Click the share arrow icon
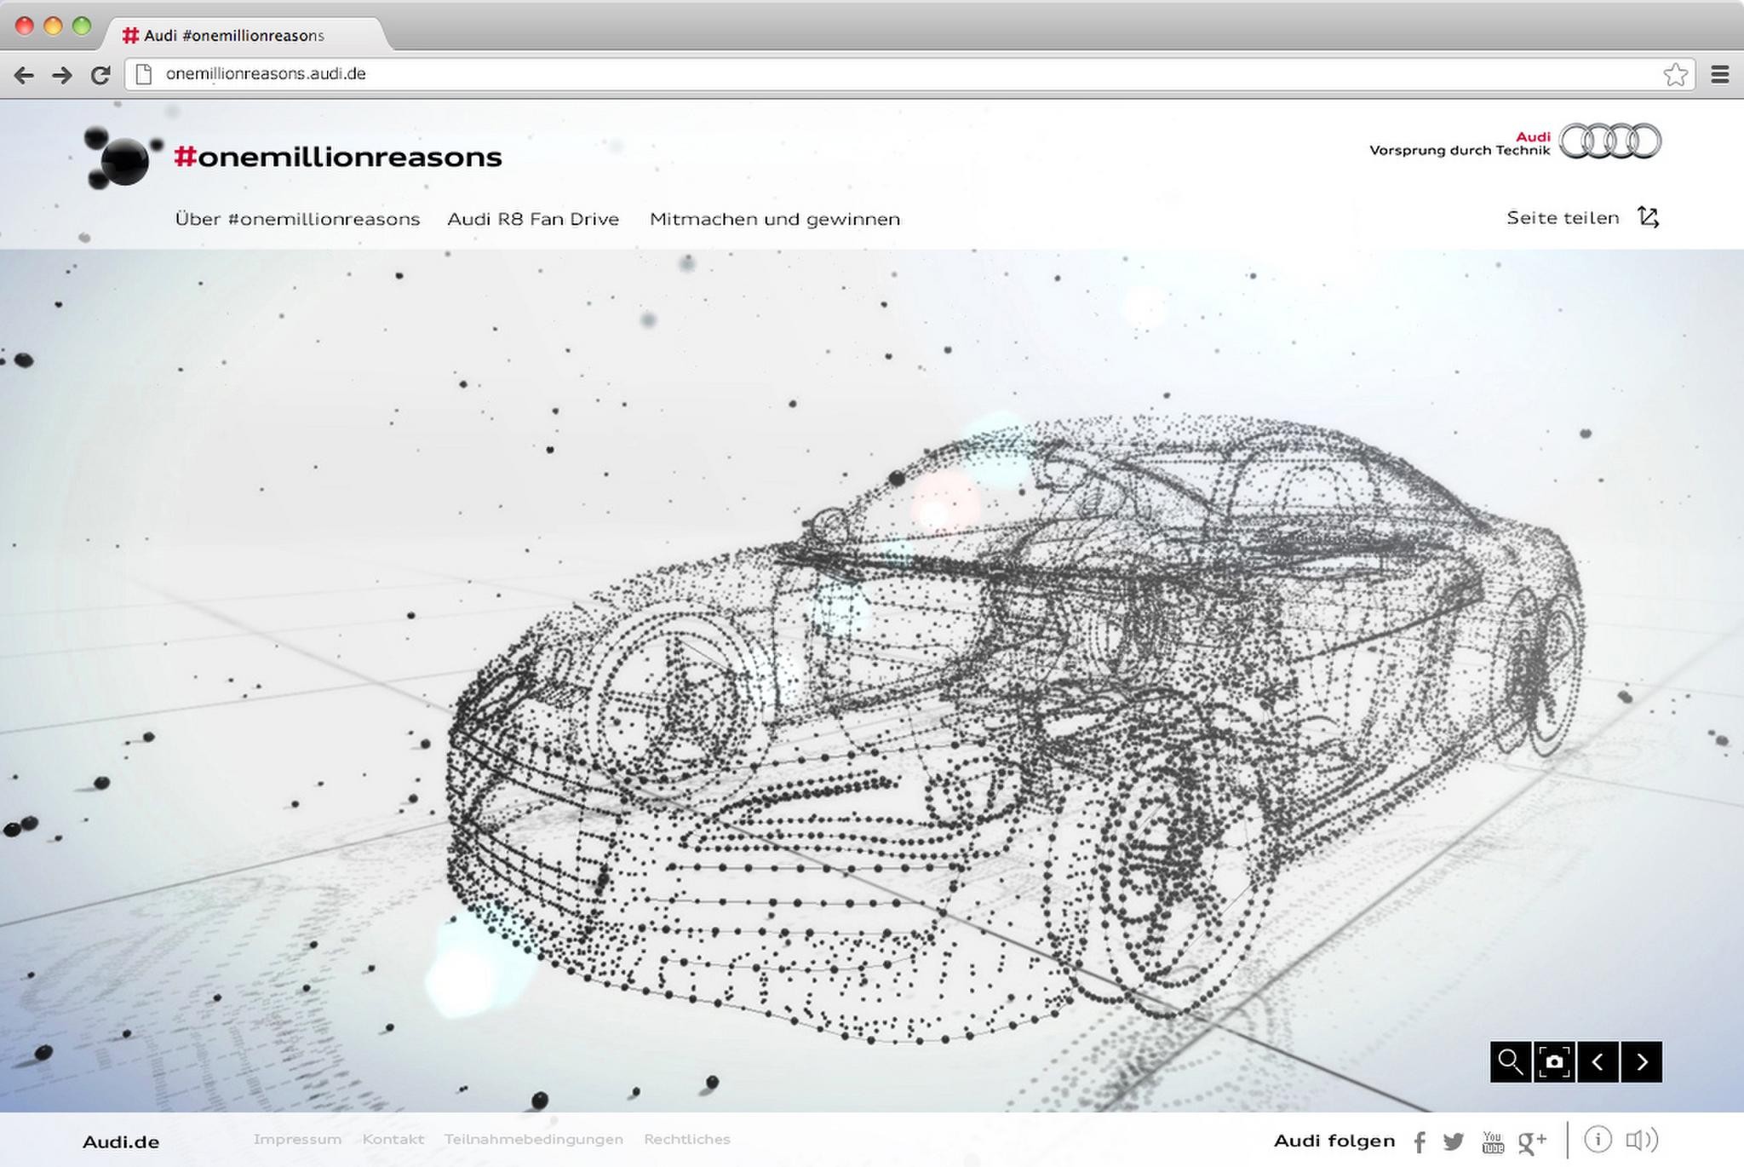The image size is (1744, 1167). click(x=1649, y=217)
